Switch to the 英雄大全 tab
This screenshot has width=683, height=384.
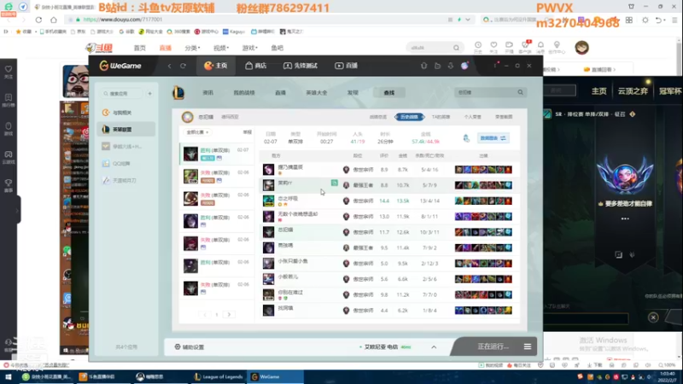point(316,93)
